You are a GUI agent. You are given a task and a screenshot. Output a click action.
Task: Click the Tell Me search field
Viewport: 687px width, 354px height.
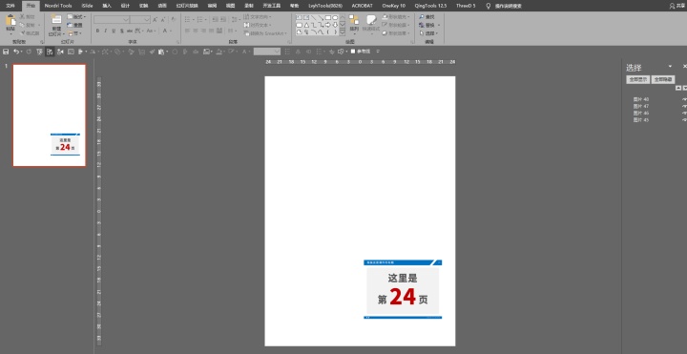coord(509,6)
